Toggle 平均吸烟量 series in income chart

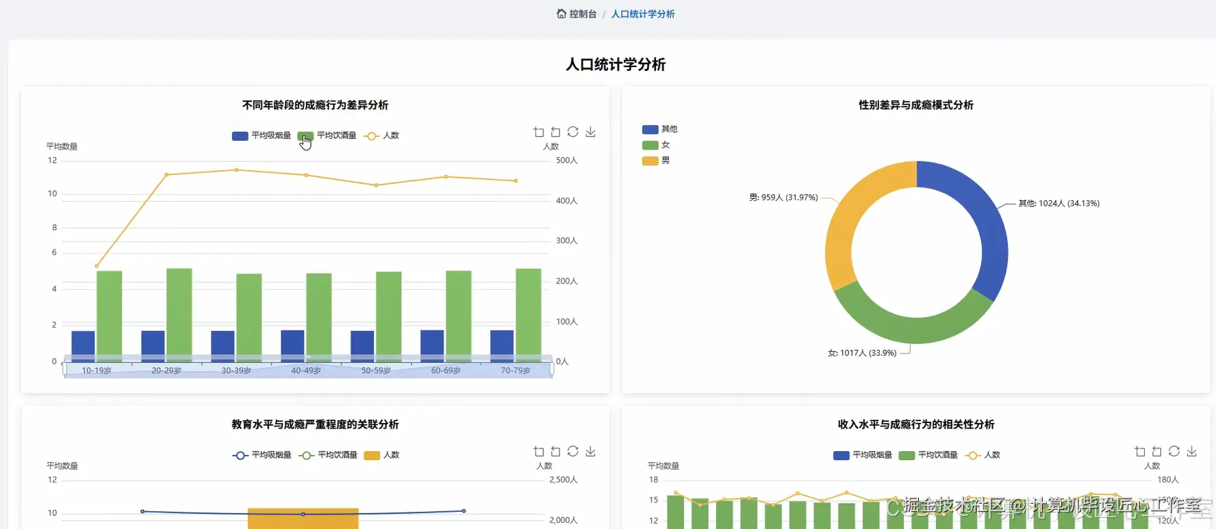click(x=863, y=455)
